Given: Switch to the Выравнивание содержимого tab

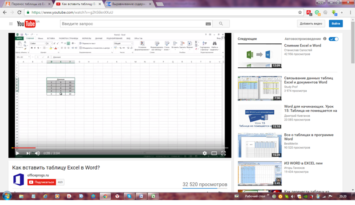Looking at the screenshot, I should tap(129, 4).
